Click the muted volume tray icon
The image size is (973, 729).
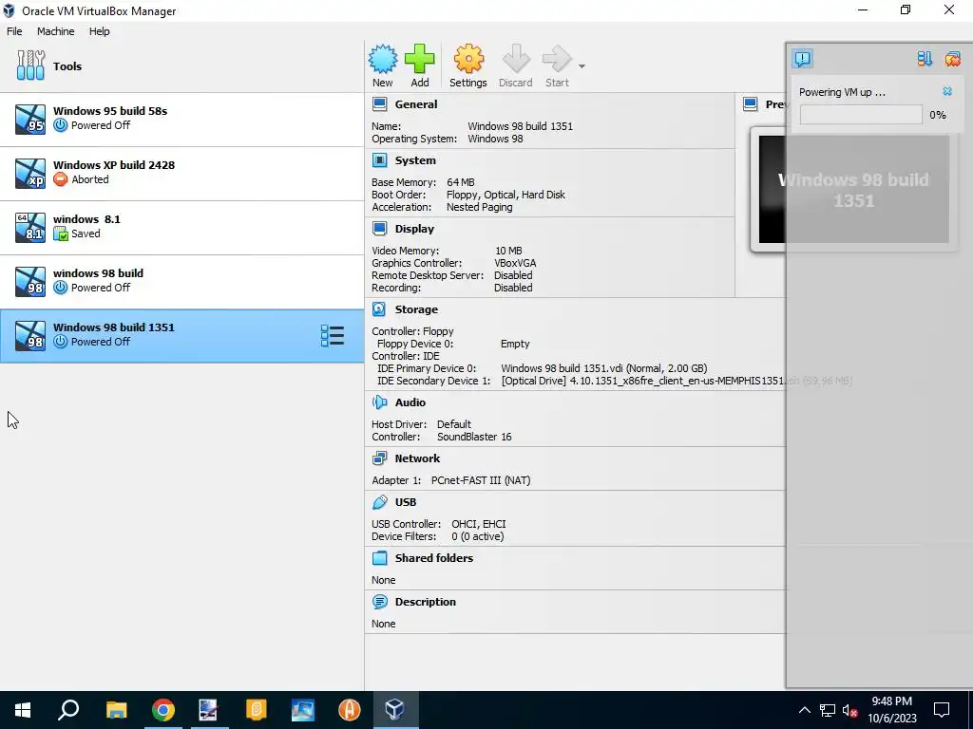coord(849,710)
